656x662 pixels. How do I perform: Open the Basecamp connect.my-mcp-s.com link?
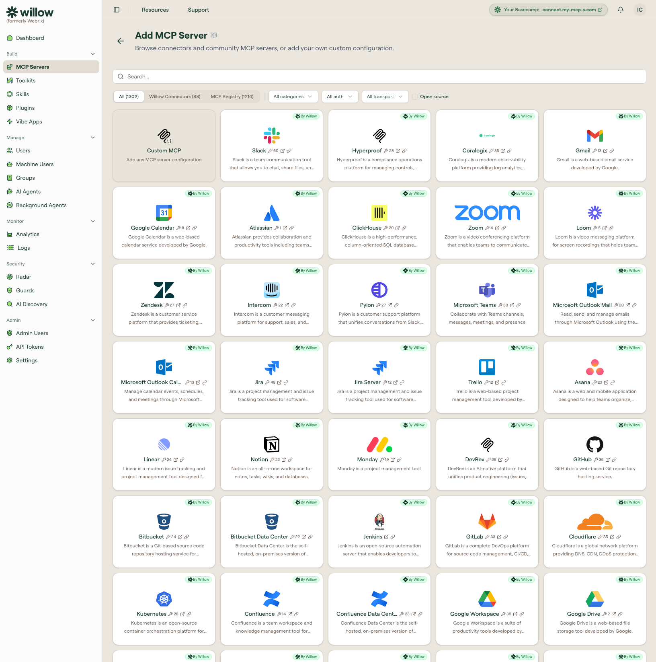548,10
